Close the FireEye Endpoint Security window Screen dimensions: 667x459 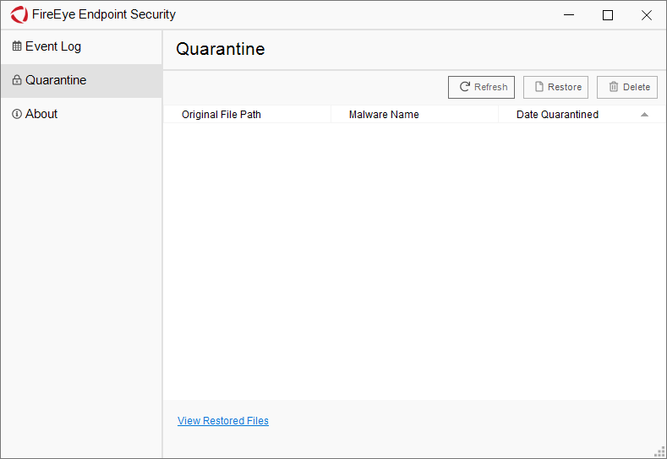click(x=646, y=15)
